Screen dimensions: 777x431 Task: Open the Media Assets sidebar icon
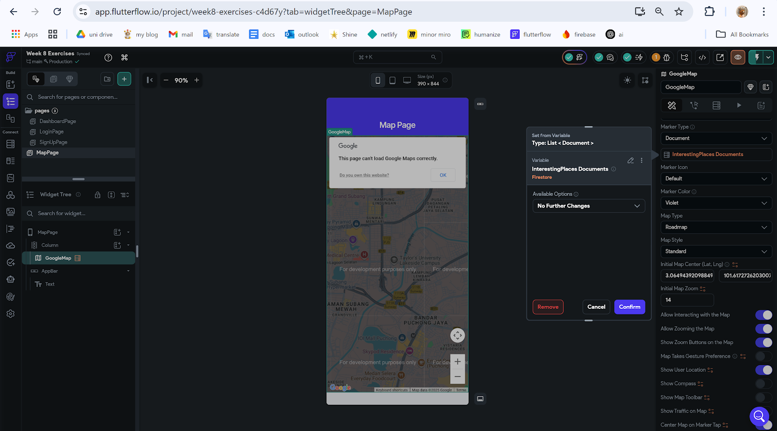(x=11, y=212)
